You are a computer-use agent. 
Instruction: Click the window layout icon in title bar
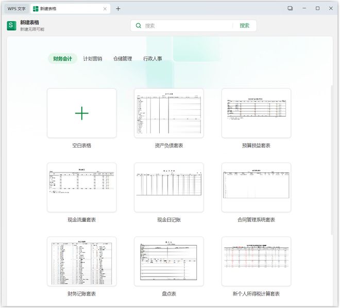click(290, 8)
